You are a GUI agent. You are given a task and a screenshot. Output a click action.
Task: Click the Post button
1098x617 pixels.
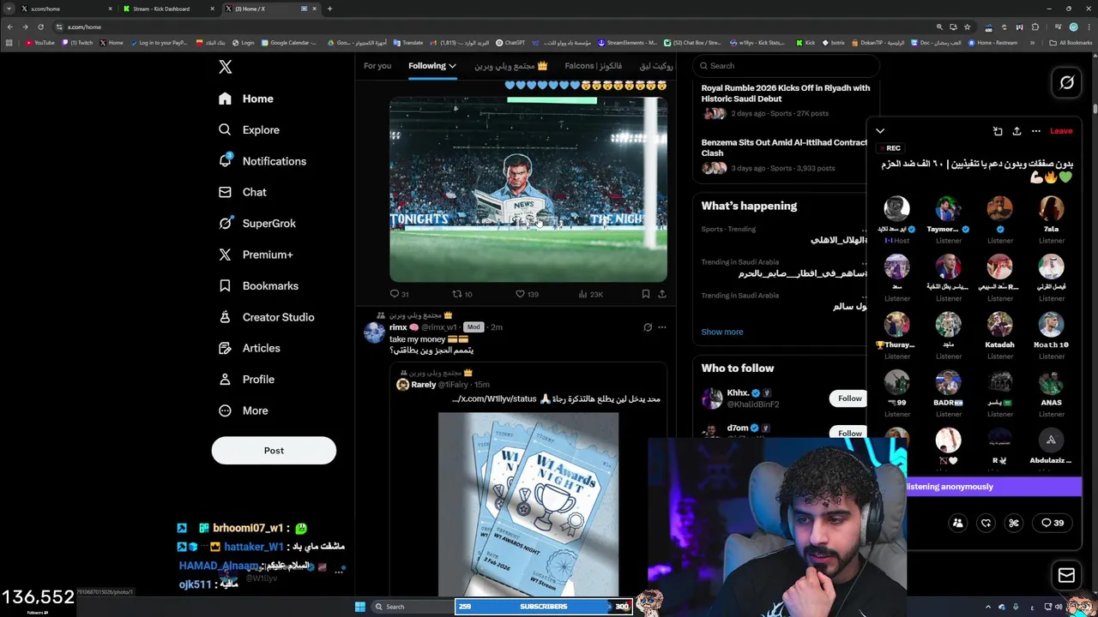coord(274,450)
